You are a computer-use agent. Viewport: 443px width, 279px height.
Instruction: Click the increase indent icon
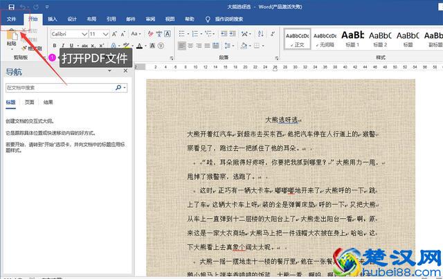(x=233, y=34)
